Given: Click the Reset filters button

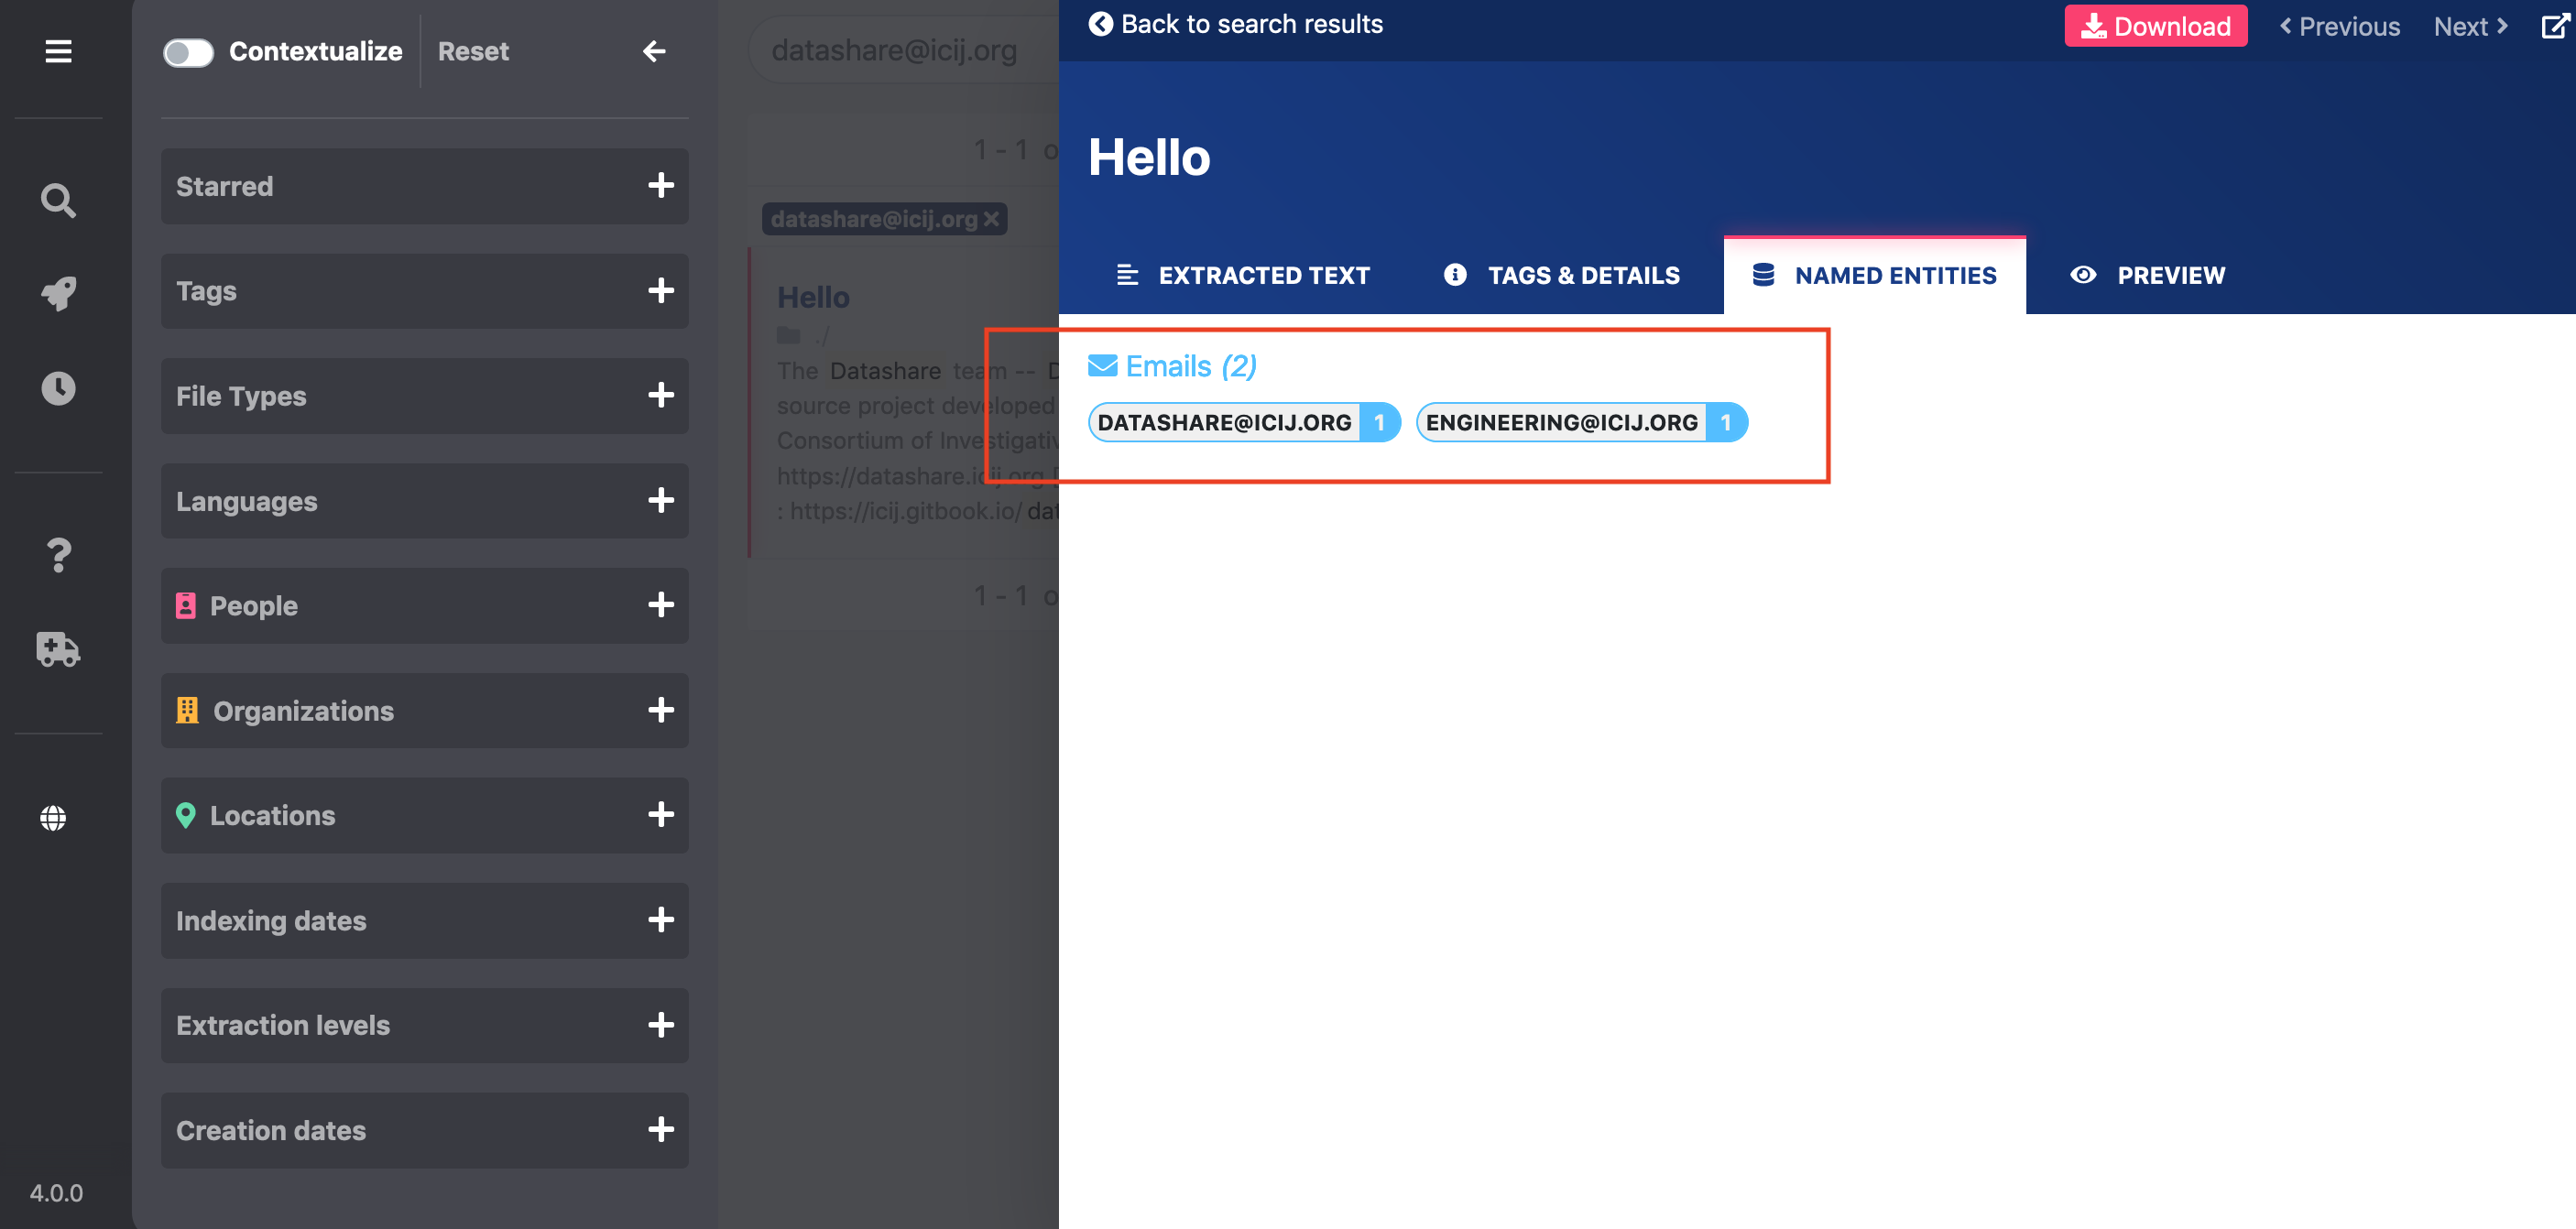Looking at the screenshot, I should coord(473,51).
